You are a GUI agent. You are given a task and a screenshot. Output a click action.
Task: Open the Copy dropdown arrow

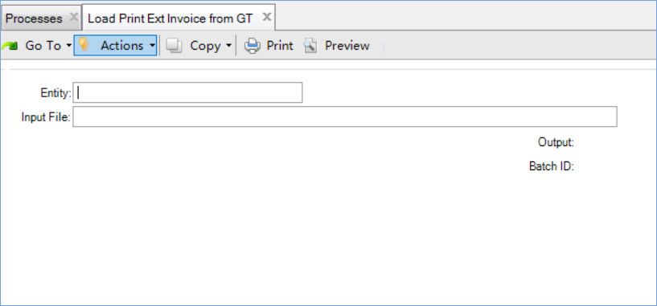[x=228, y=45]
